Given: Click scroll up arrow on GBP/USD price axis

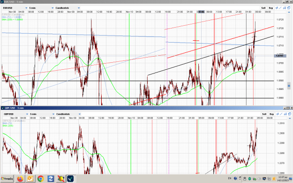Looking at the screenshot, I should click(290, 118).
